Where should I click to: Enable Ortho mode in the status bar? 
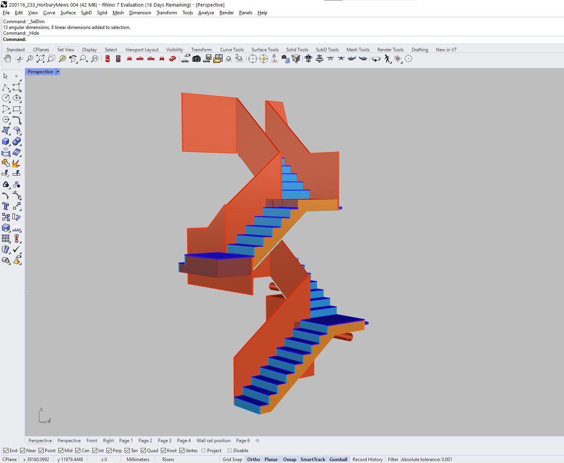[253, 459]
